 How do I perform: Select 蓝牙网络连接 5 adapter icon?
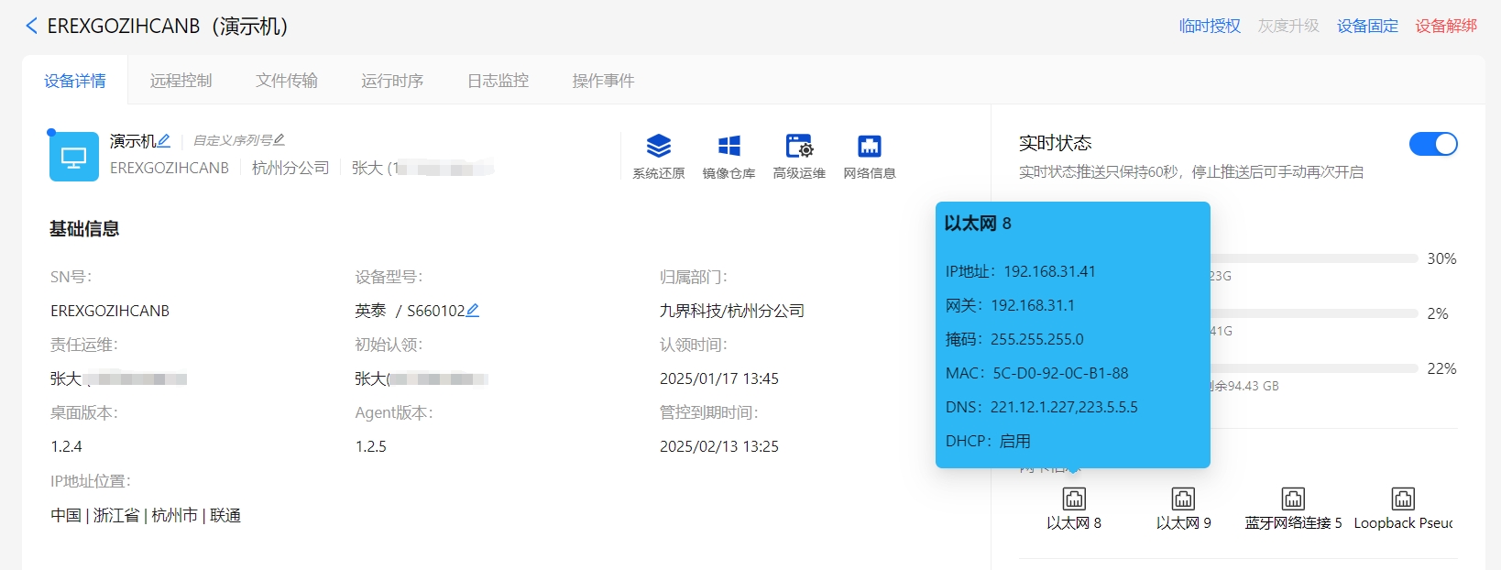1293,499
